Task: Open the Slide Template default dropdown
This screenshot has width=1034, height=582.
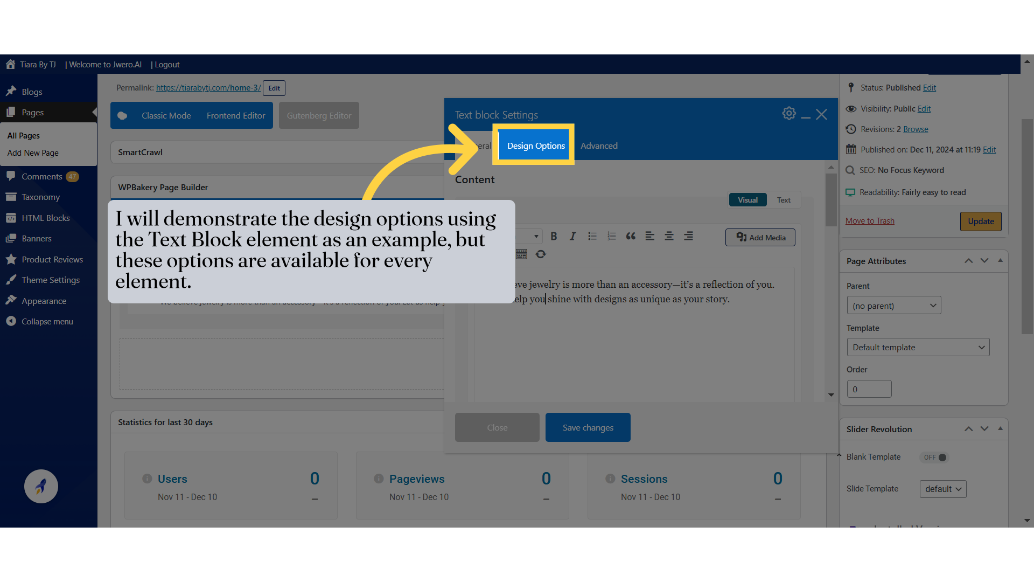Action: (x=942, y=489)
